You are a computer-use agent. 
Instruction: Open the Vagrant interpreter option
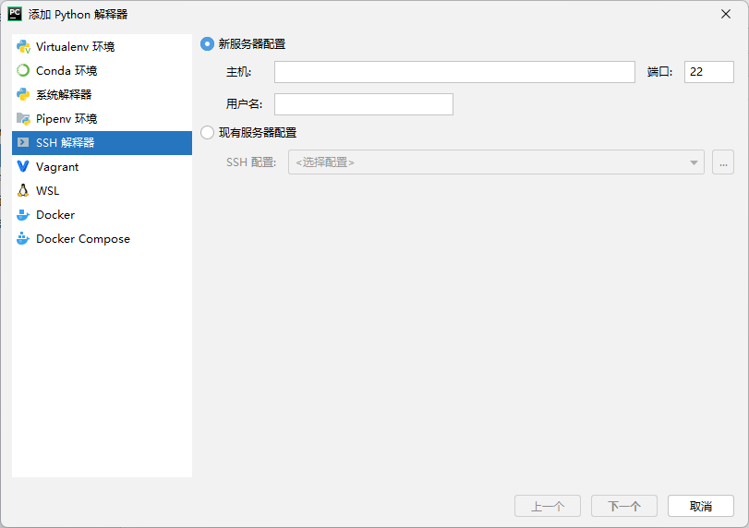tap(102, 166)
